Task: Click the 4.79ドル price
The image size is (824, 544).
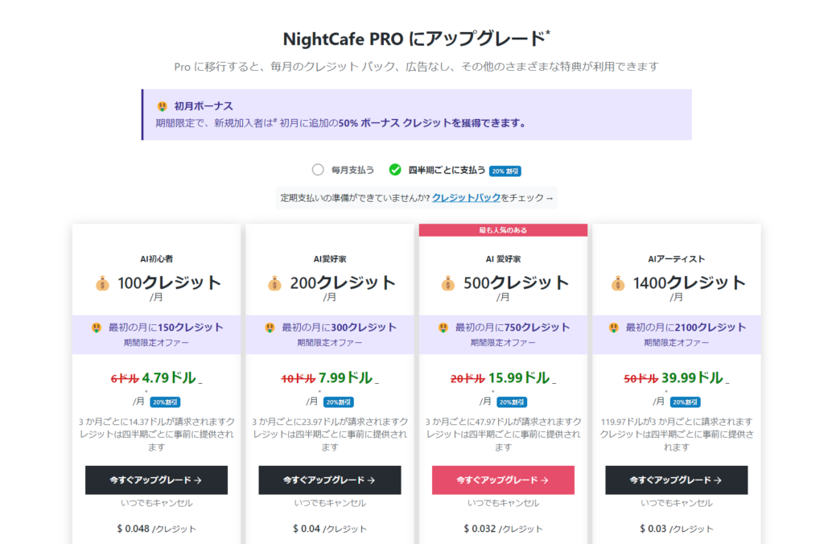Action: (169, 378)
